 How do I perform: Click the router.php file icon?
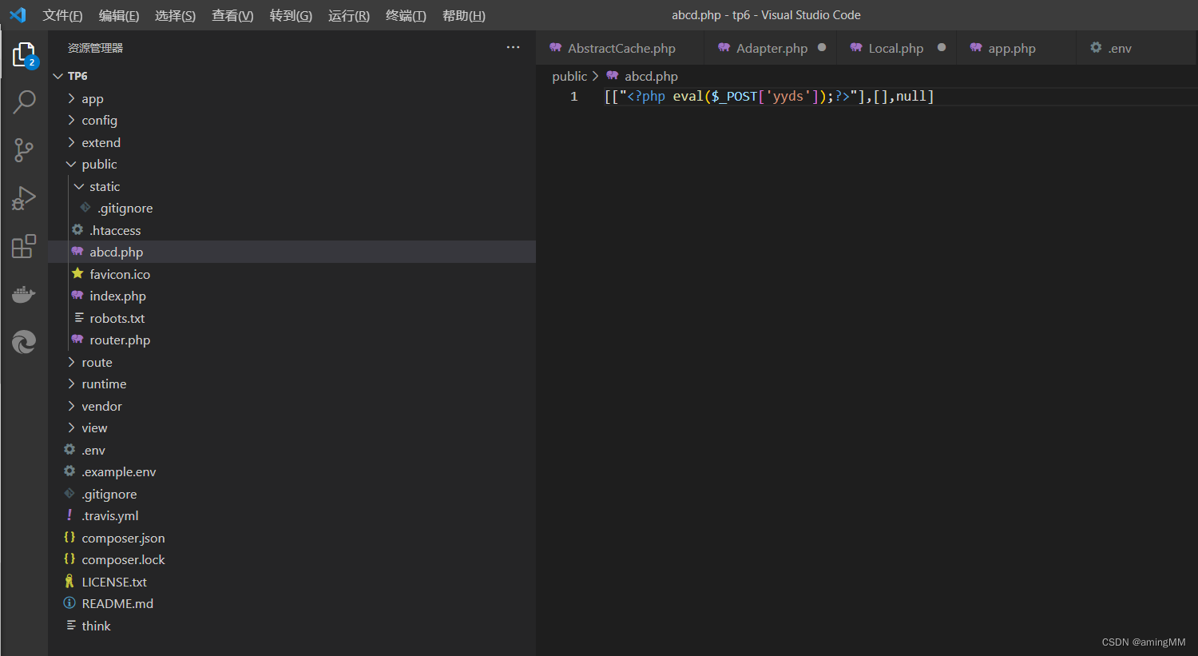[x=77, y=340]
